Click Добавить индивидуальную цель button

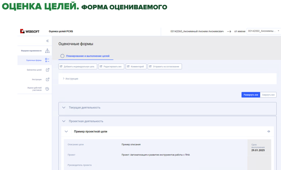point(78,66)
